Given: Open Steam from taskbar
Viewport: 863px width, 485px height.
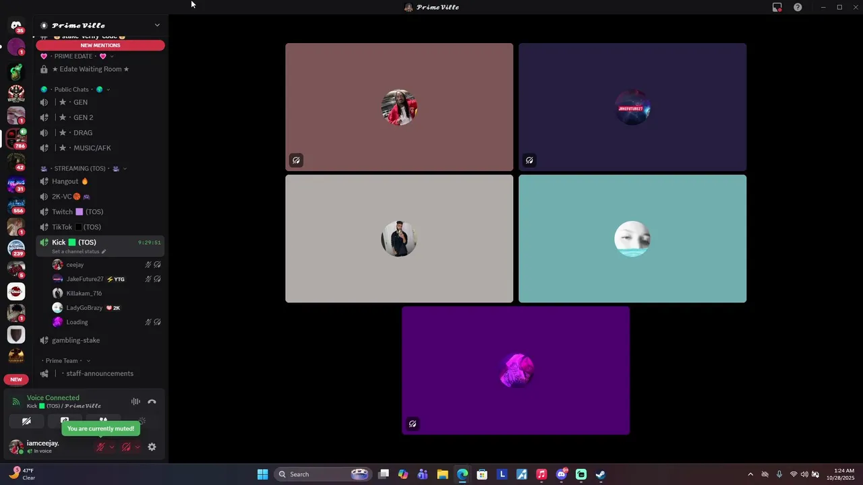Looking at the screenshot, I should click(601, 474).
